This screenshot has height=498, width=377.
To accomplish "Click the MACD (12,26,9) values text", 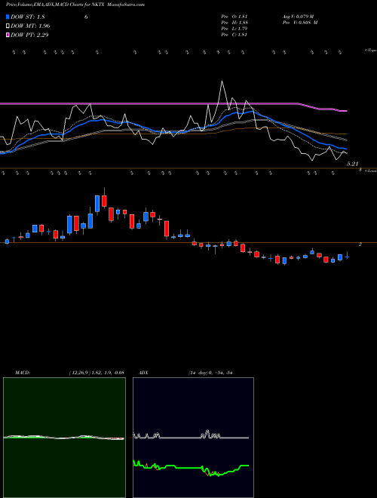I will pos(97,373).
